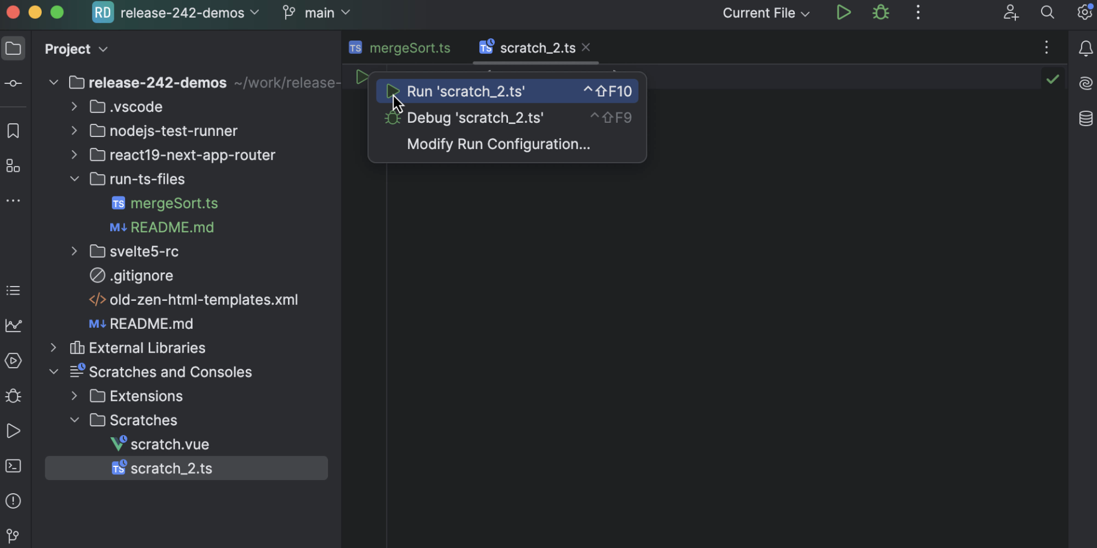Open IDE settings gear icon
This screenshot has height=548, width=1097.
[x=1084, y=11]
